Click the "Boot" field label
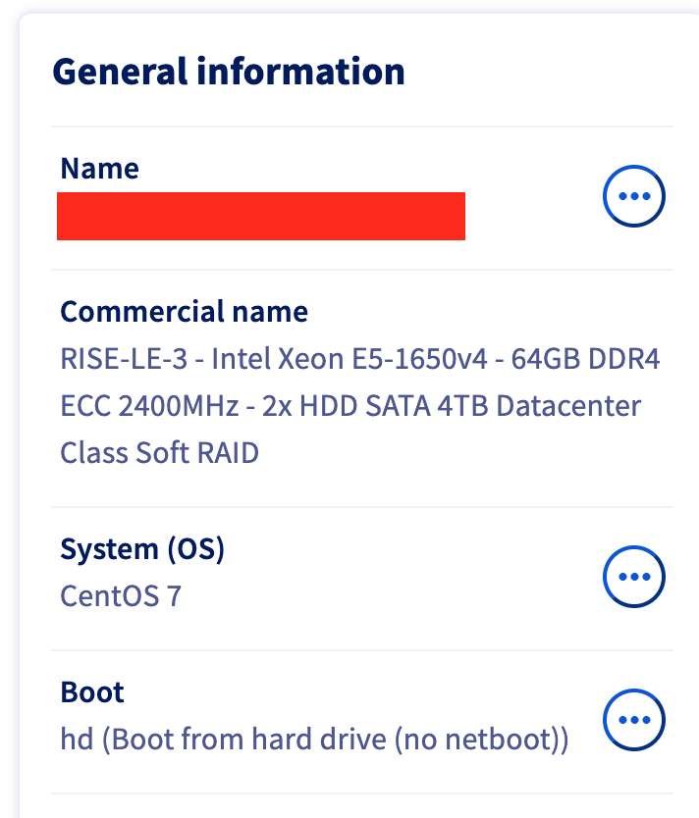Screen dimensions: 699x818 pyautogui.click(x=92, y=692)
